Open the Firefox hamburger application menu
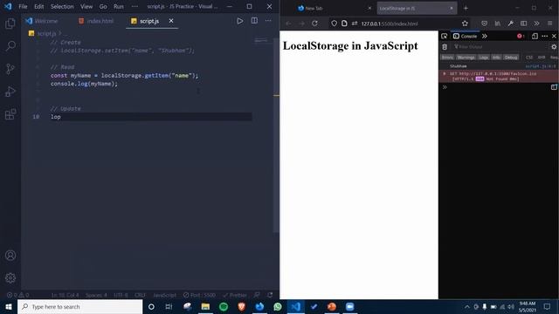The height and width of the screenshot is (314, 559). tap(549, 24)
